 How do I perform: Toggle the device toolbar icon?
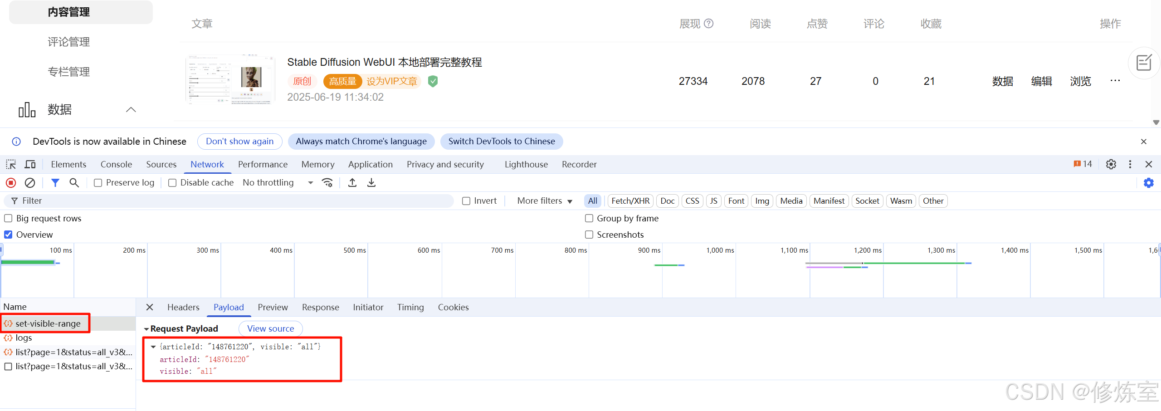tap(30, 164)
